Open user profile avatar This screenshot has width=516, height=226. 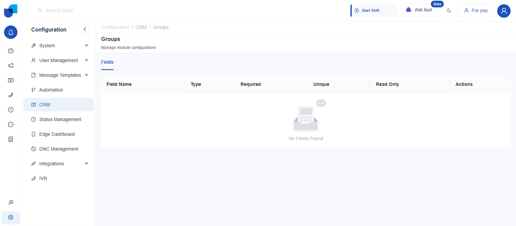[504, 11]
